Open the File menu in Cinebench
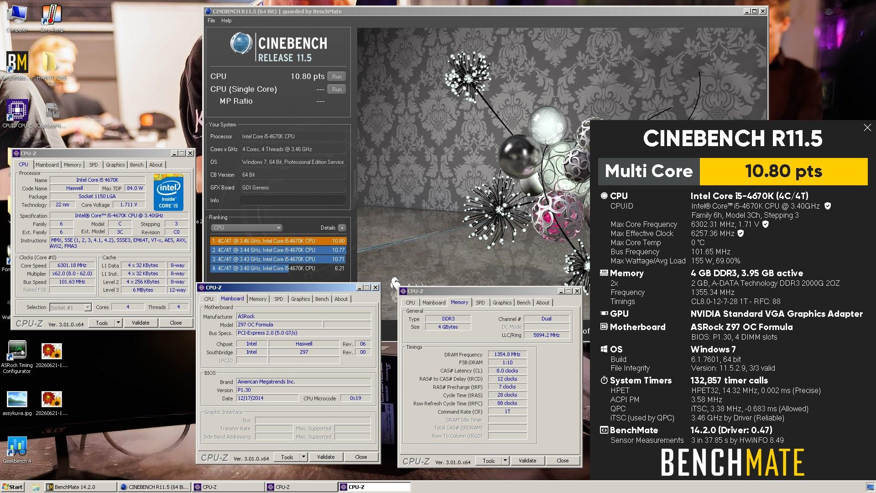This screenshot has width=876, height=493. (x=211, y=21)
